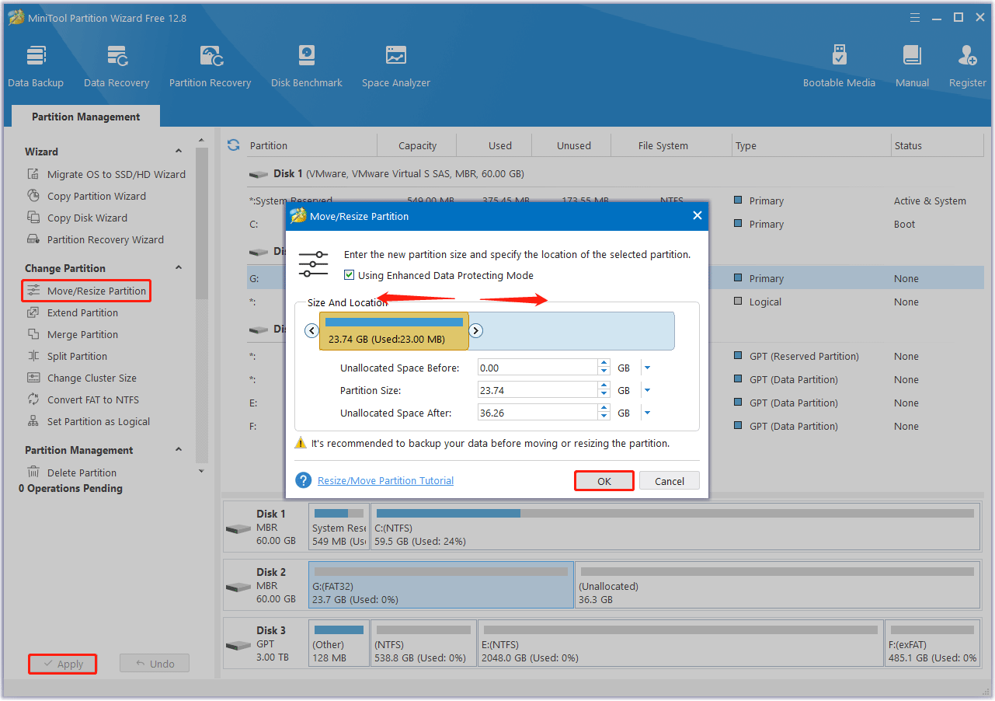Select E:(NTFS) 2048.0 GB block in Disk 3
This screenshot has width=995, height=701.
pyautogui.click(x=680, y=643)
